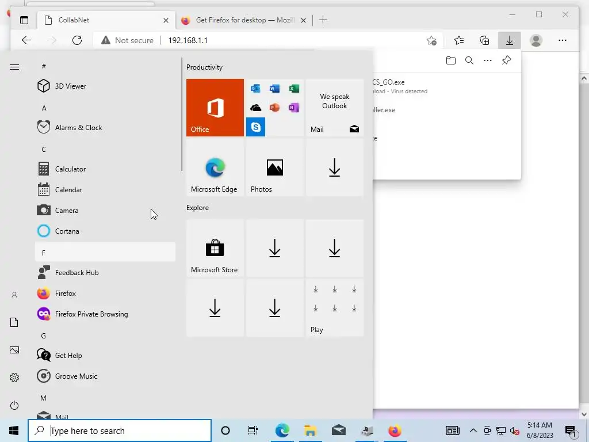
Task: Add this page to favorites
Action: pos(431,40)
